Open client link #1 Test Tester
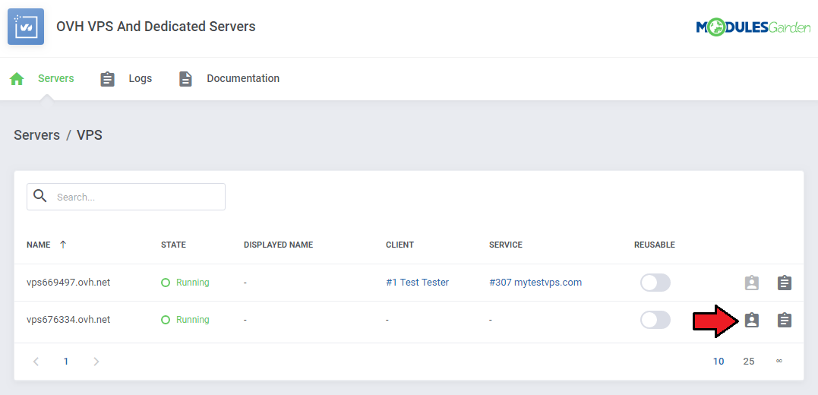 pyautogui.click(x=417, y=283)
